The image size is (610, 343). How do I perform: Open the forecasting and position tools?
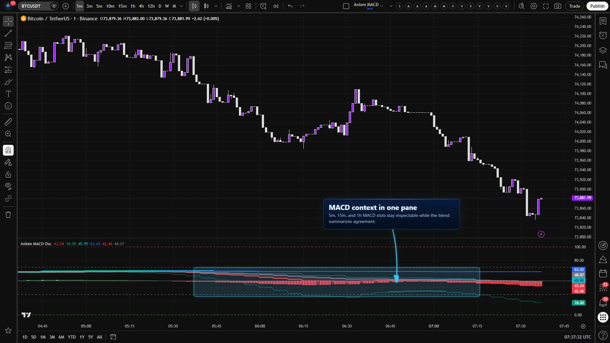pos(8,70)
